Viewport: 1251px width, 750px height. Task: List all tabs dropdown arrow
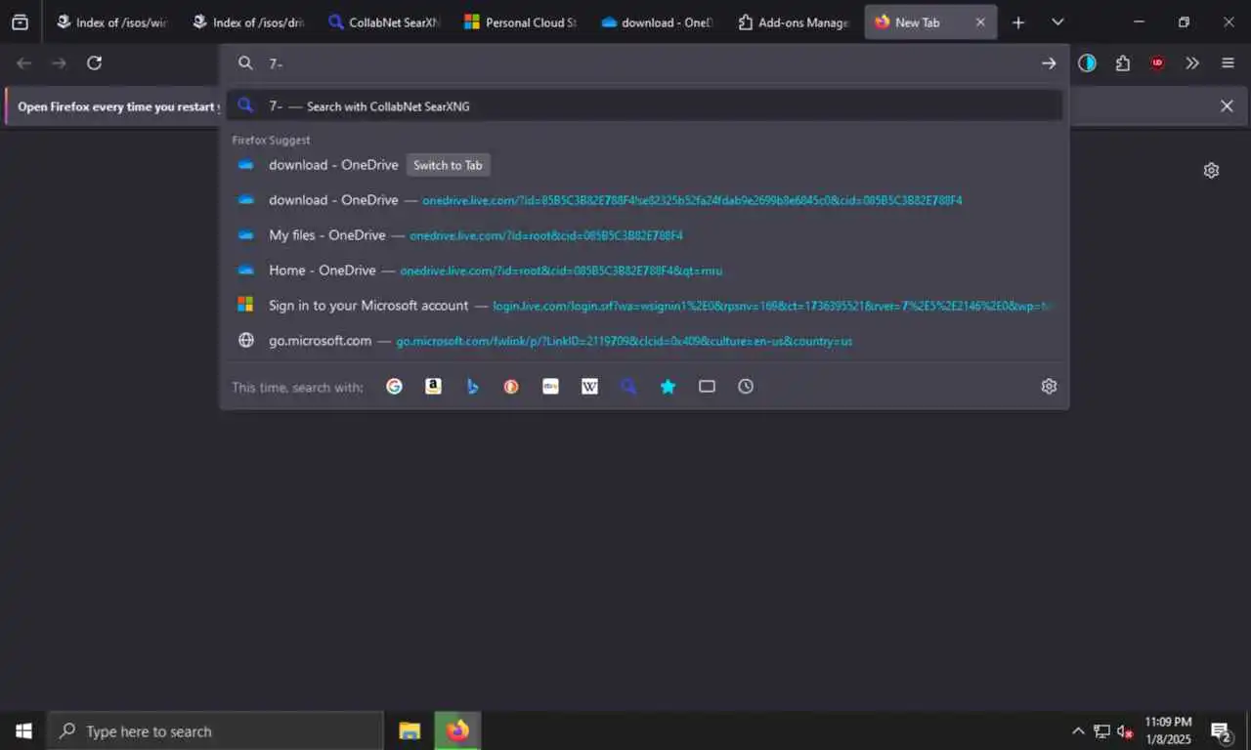coord(1057,22)
